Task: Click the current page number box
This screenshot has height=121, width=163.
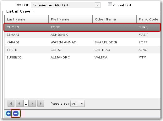Action: pos(26,103)
